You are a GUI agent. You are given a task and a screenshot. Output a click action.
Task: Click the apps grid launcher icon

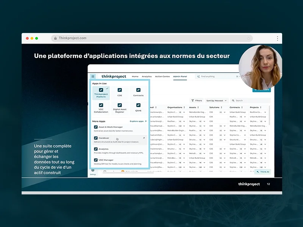click(x=93, y=76)
